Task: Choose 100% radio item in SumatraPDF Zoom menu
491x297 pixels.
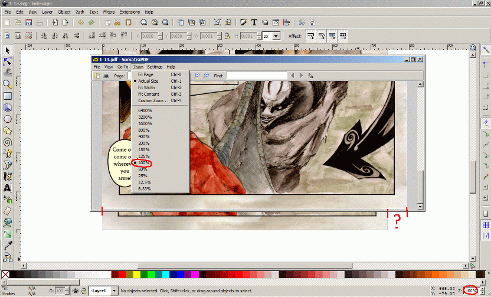Action: pos(144,162)
